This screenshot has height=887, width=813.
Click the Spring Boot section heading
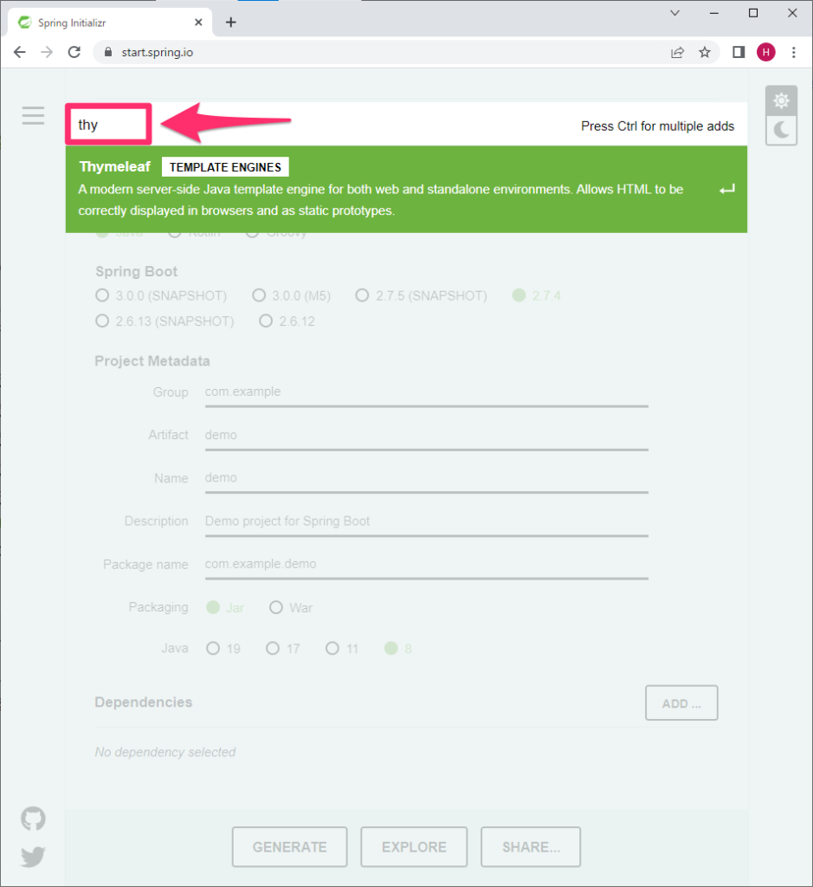pyautogui.click(x=136, y=271)
